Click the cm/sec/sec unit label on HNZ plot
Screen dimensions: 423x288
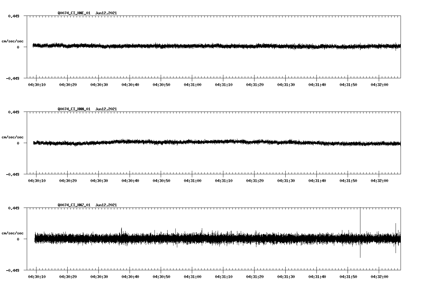12,233
